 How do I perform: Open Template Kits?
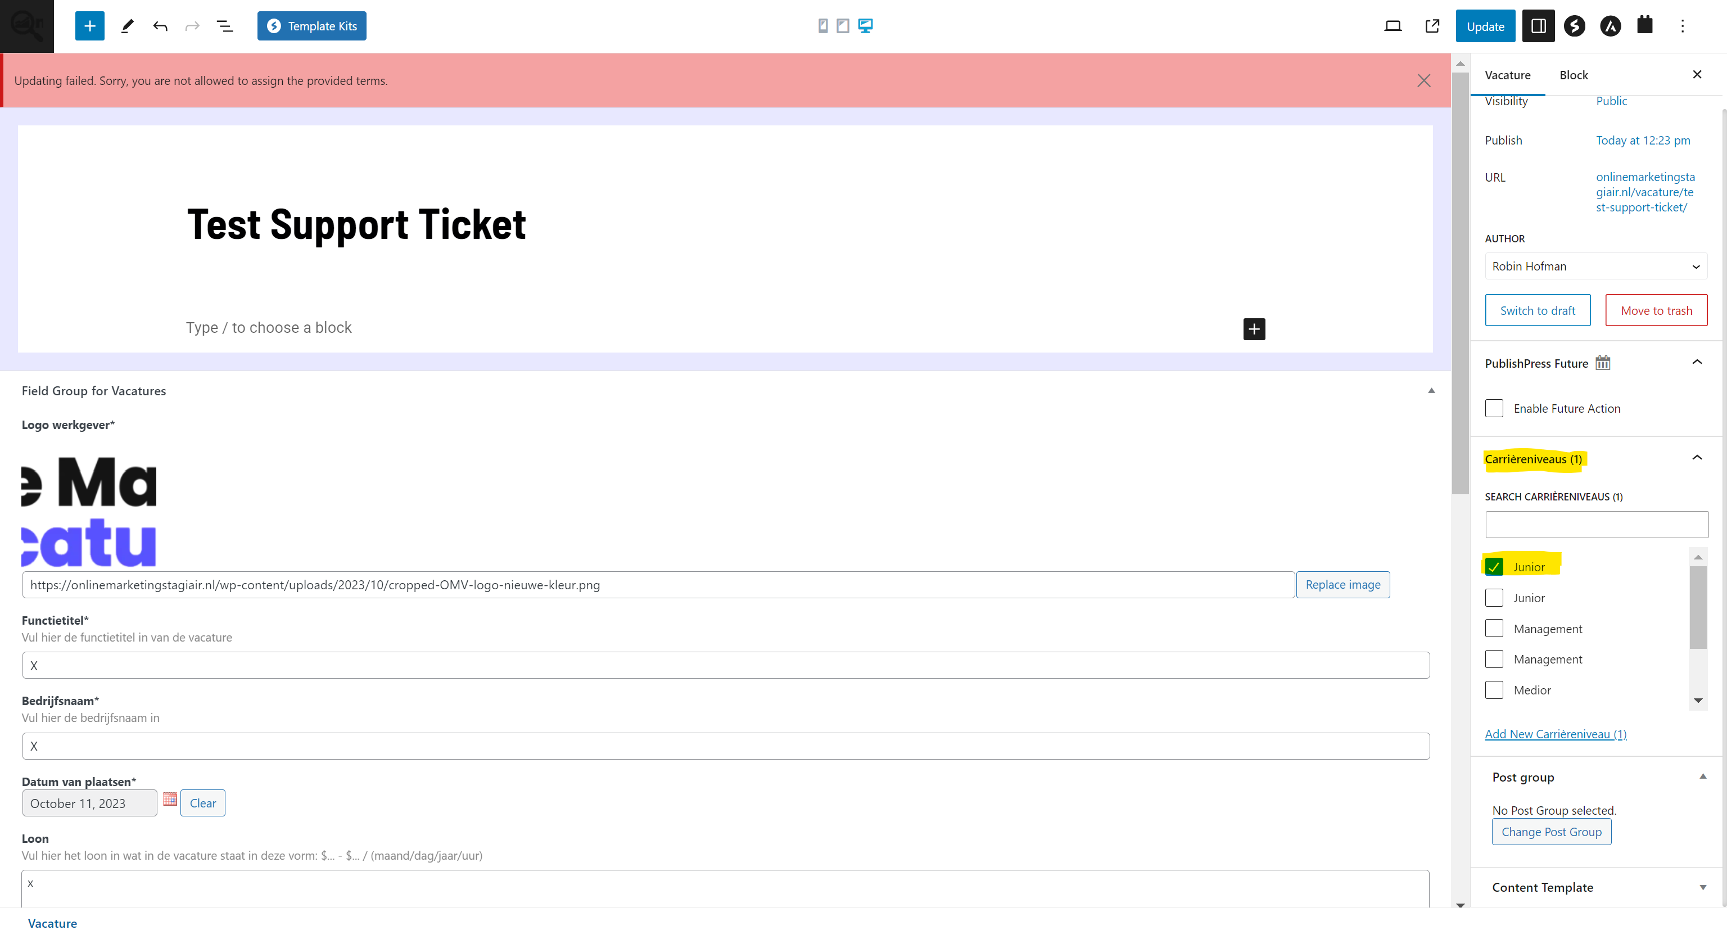click(x=312, y=26)
